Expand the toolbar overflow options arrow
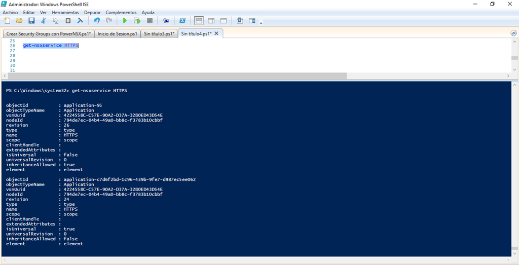Image resolution: width=519 pixels, height=265 pixels. [x=262, y=22]
